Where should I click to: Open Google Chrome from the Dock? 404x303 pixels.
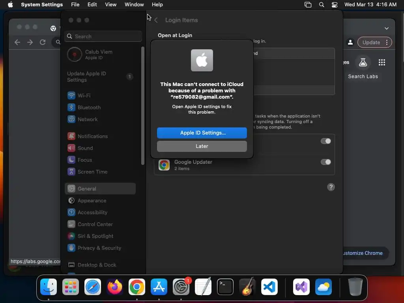[137, 287]
